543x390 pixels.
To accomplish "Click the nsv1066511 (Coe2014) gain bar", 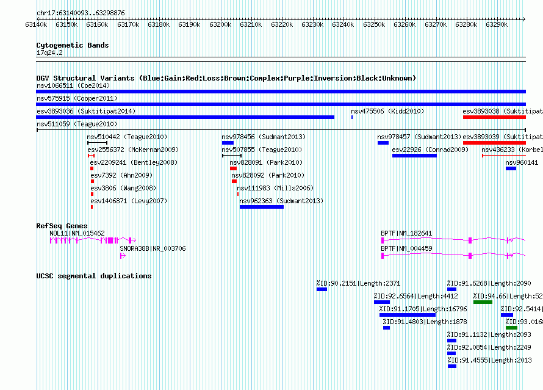I will [281, 92].
